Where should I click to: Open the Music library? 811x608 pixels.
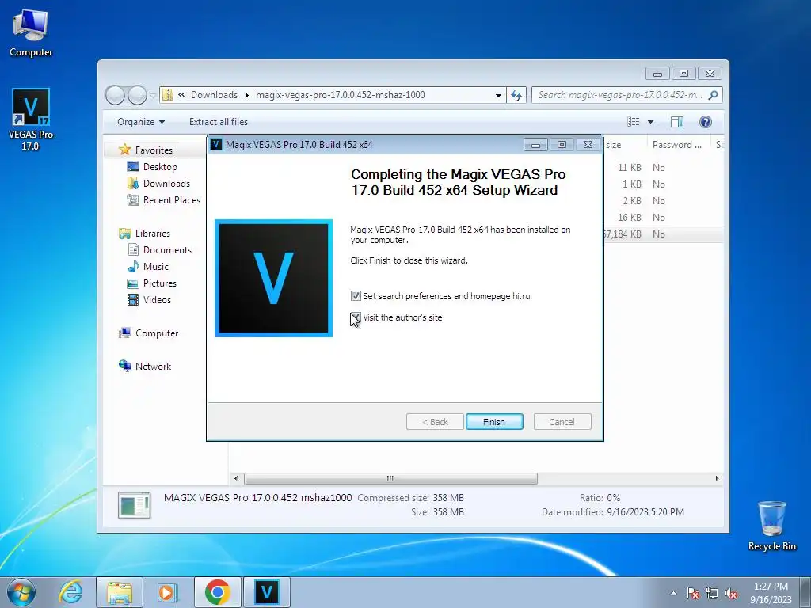point(156,266)
